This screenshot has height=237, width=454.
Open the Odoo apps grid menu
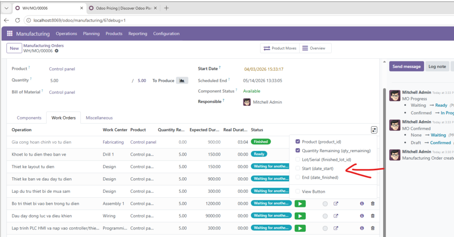(x=10, y=34)
